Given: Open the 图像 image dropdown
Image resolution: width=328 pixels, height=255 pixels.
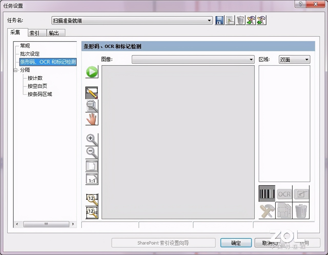Looking at the screenshot, I should 251,59.
